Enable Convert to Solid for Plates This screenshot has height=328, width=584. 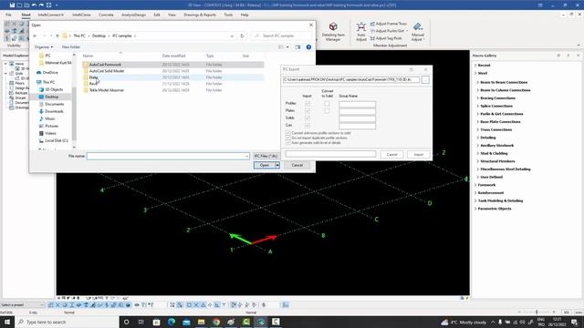point(327,110)
